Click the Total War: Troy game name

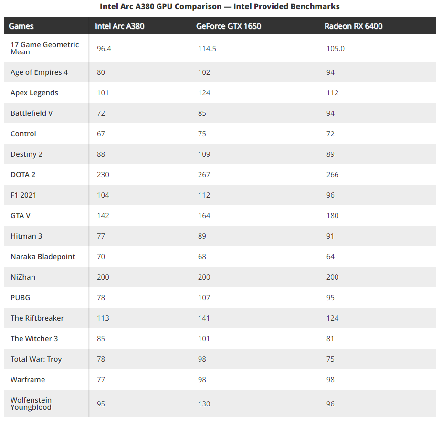36,359
